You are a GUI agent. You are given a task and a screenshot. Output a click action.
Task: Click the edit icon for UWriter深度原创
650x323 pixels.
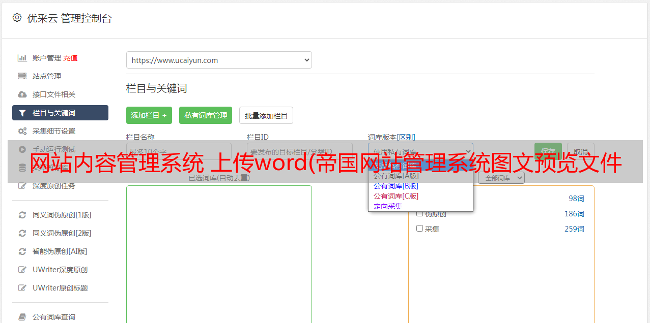pyautogui.click(x=22, y=270)
